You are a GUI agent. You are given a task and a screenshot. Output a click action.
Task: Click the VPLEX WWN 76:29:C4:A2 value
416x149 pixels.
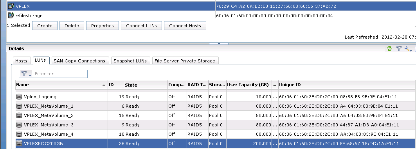point(276,6)
